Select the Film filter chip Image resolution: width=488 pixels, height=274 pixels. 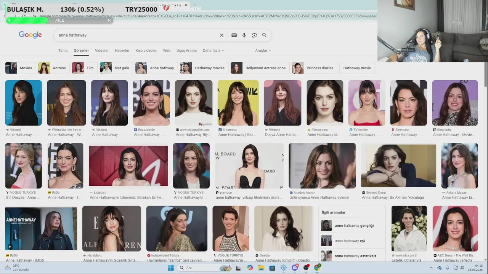(x=85, y=68)
